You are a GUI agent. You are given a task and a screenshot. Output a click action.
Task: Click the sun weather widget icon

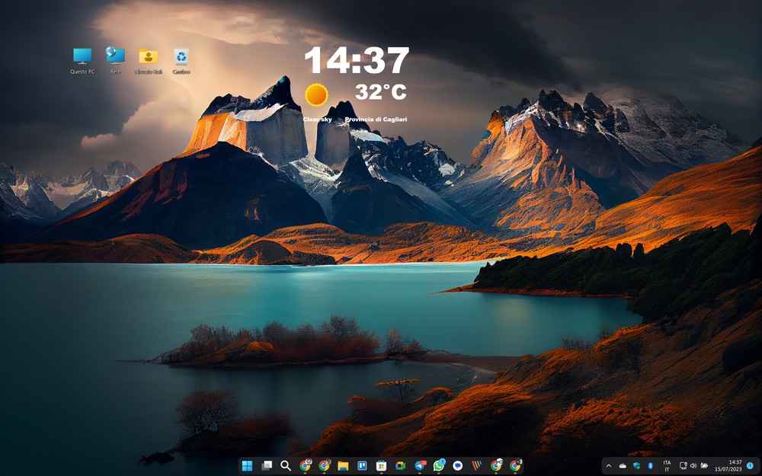(316, 95)
